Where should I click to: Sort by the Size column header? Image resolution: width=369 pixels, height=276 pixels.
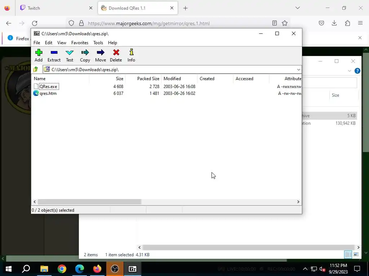point(107,79)
